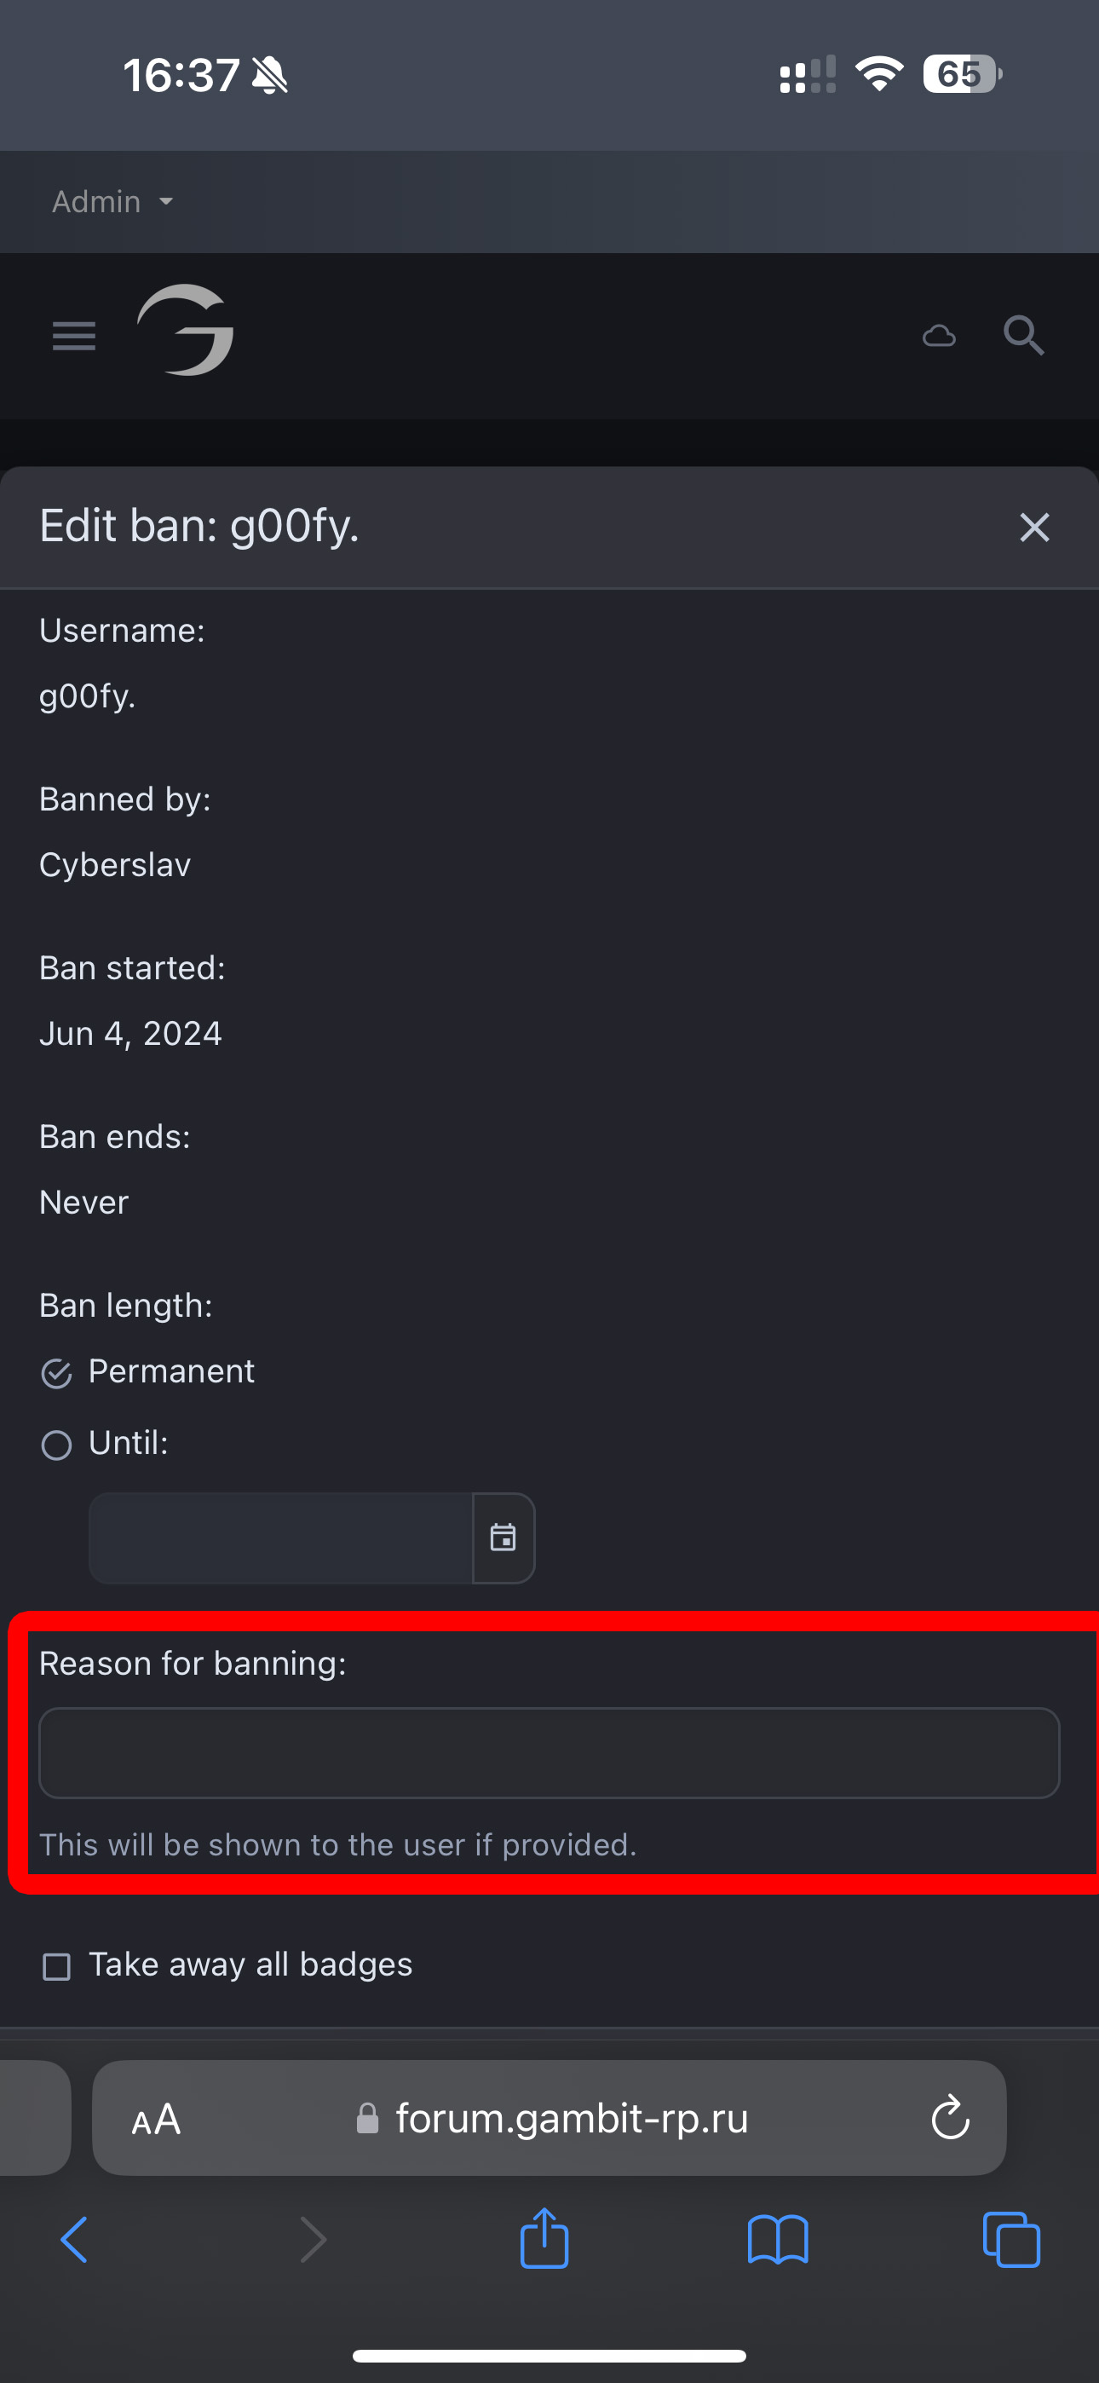
Task: Focus the Reason for banning field
Action: tap(549, 1752)
